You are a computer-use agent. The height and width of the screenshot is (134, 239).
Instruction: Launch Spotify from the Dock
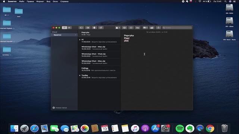pos(180,128)
